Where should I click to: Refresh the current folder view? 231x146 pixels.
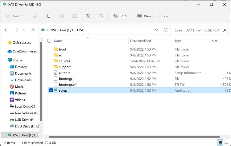point(166,30)
